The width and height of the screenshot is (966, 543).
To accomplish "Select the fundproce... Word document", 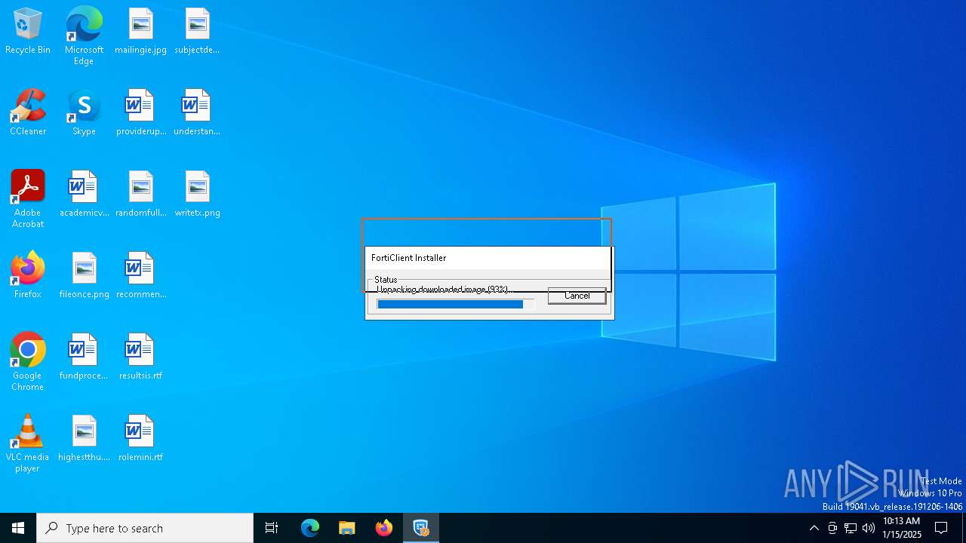I will [x=84, y=357].
